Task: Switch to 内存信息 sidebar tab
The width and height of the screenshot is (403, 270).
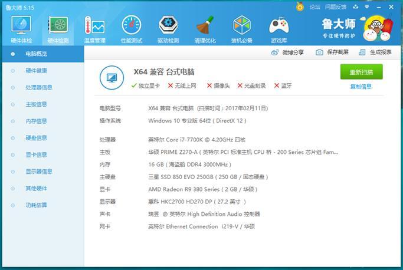Action: tap(35, 121)
